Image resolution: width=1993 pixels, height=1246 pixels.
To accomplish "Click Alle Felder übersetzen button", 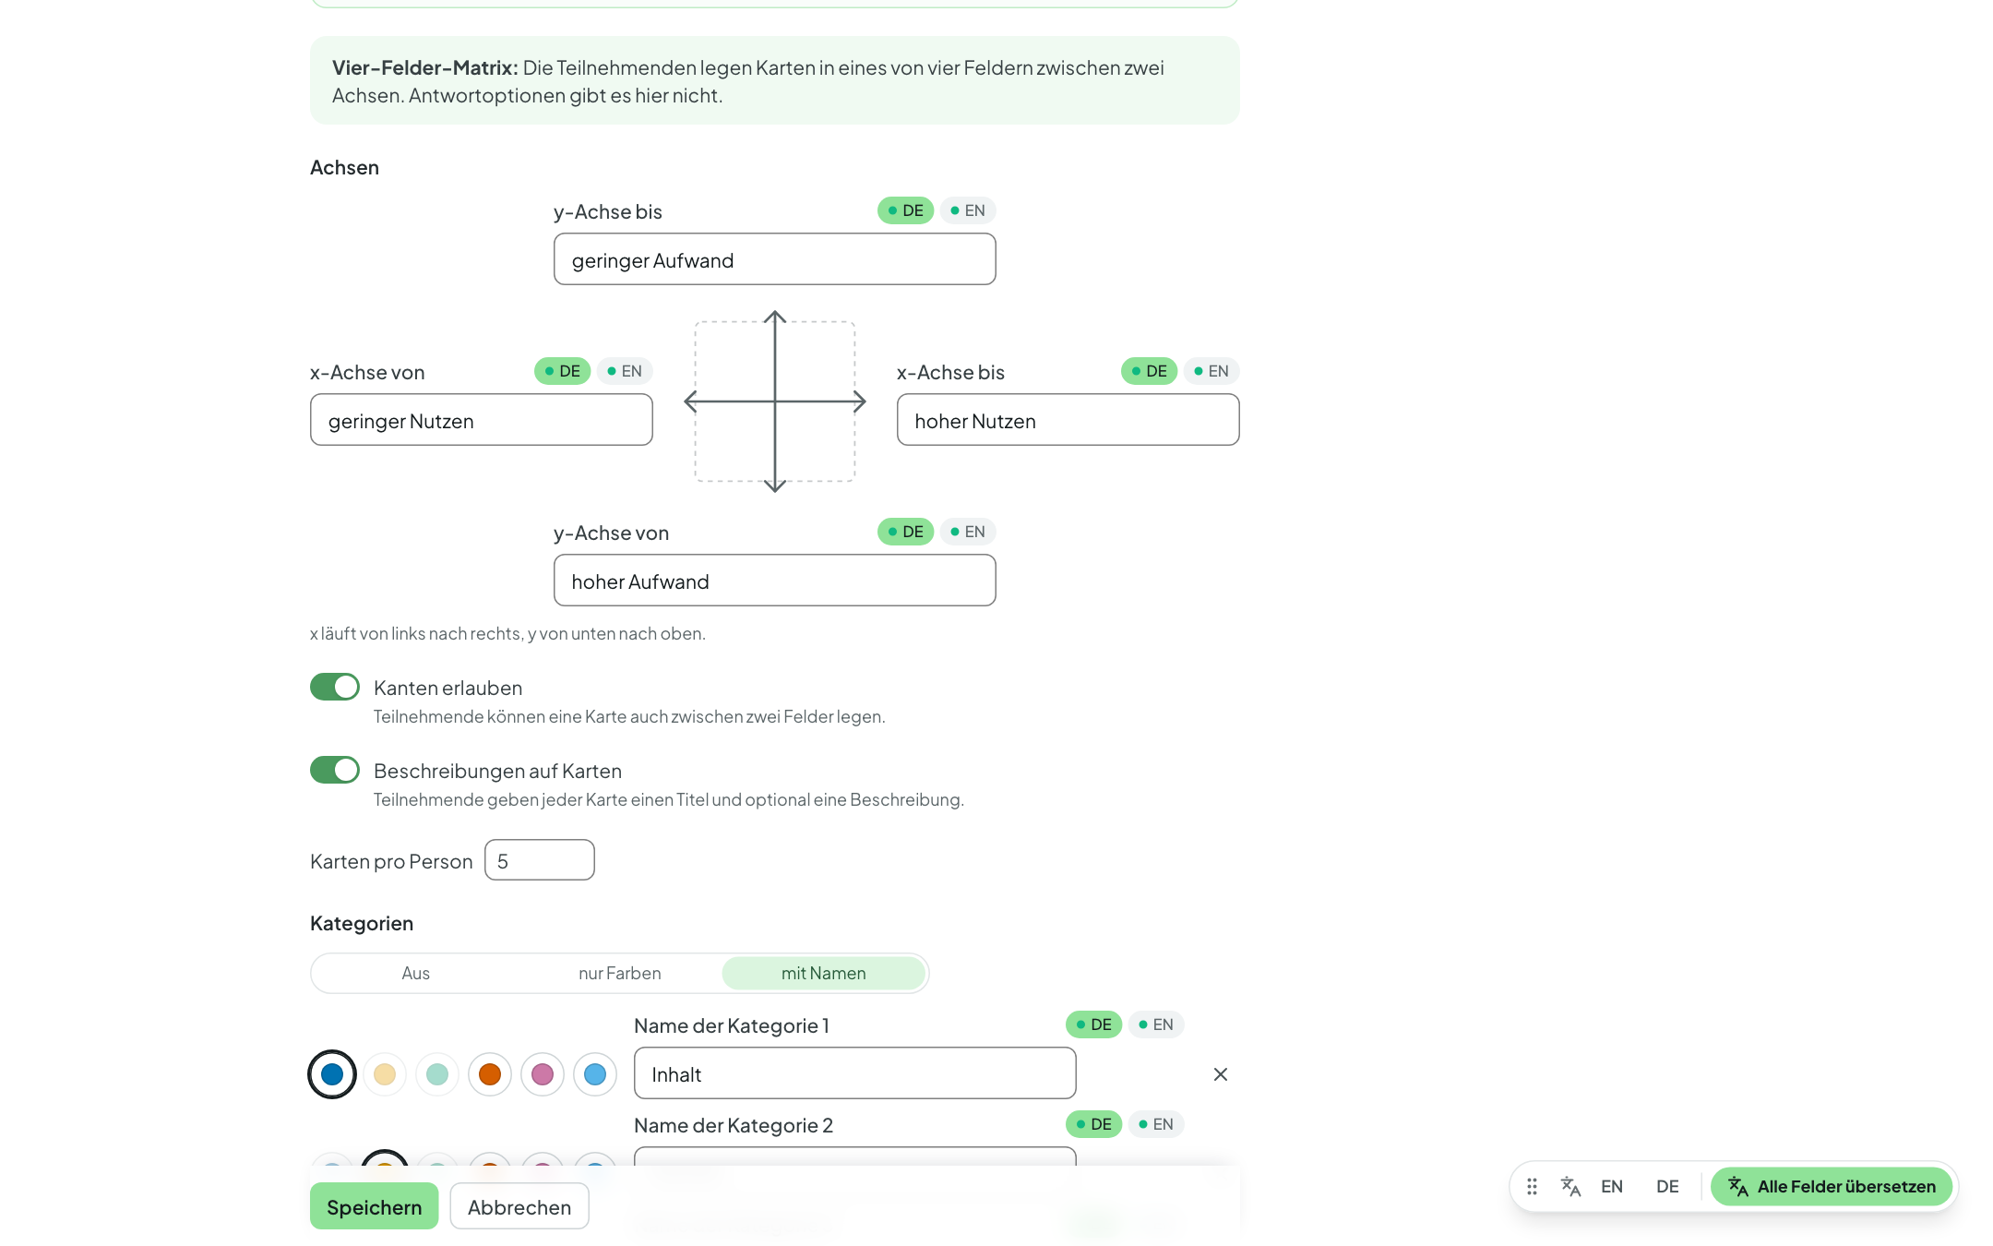I will click(x=1832, y=1186).
